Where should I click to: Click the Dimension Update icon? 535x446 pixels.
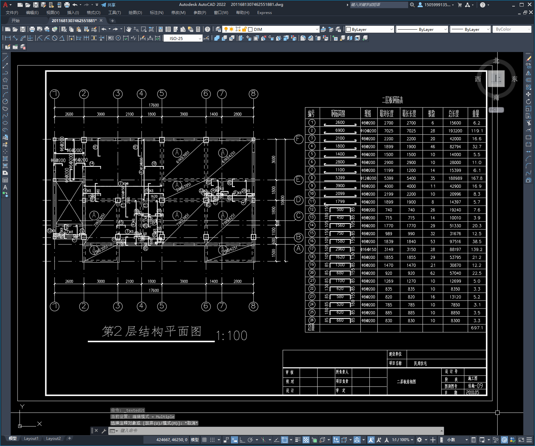coord(158,38)
